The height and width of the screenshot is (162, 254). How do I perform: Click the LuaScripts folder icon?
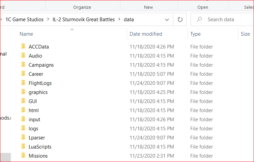point(23,146)
